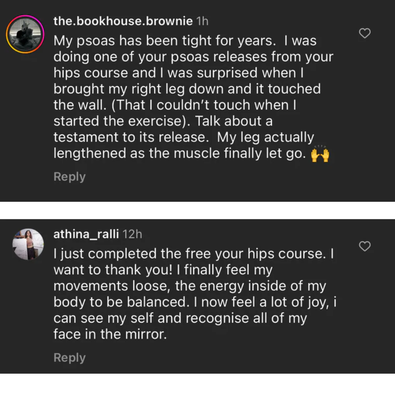Viewport: 395px width, 395px height.
Task: Click the "My psoas has been tight" line
Action: 185,41
